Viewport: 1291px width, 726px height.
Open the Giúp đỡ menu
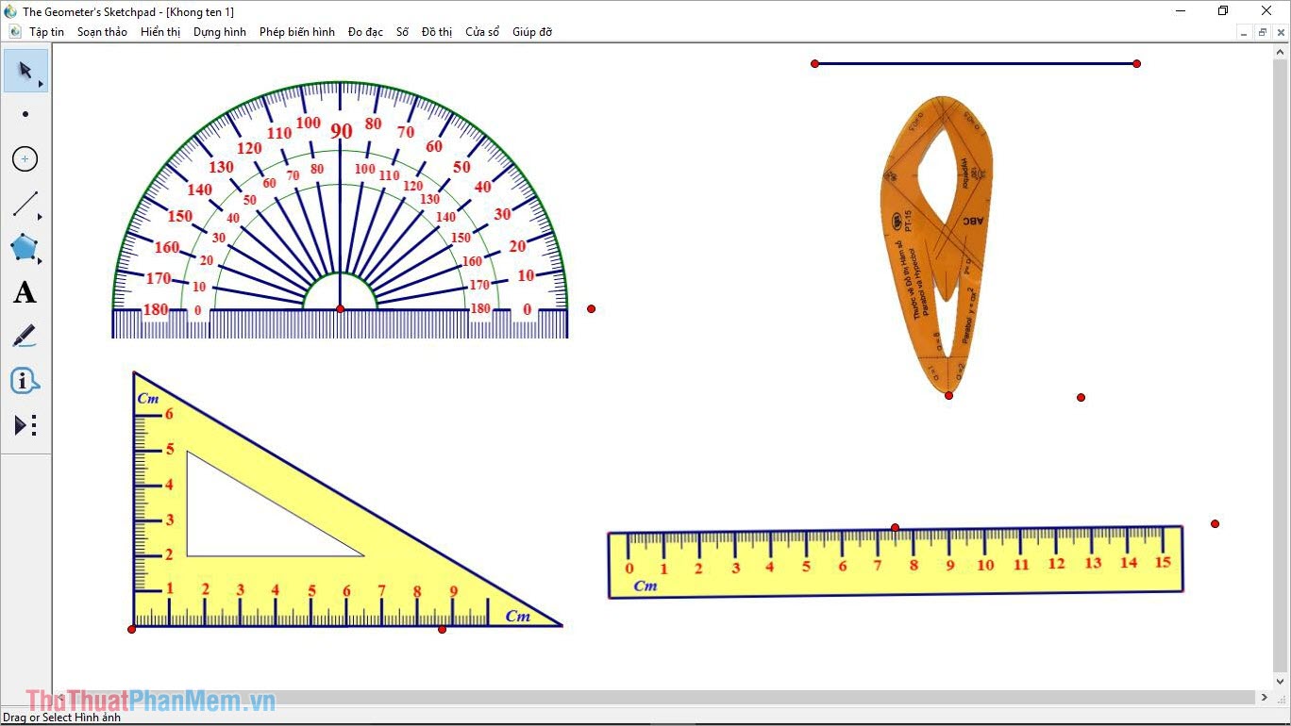(532, 32)
